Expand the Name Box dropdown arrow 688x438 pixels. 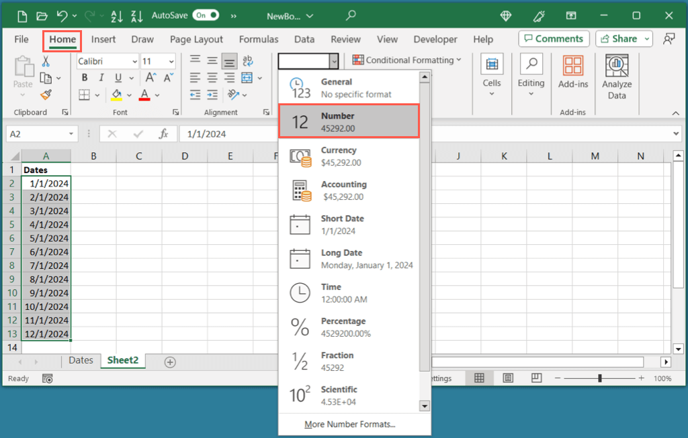click(71, 134)
